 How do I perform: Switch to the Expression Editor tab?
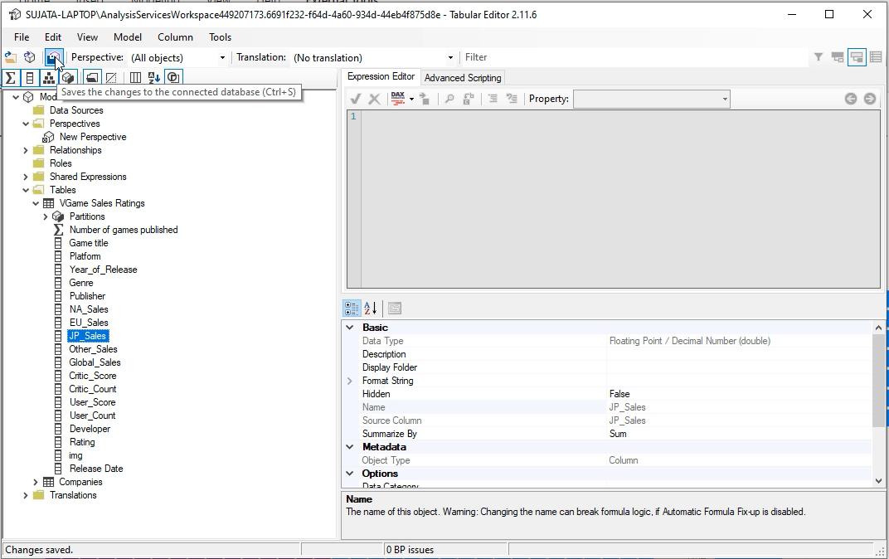(381, 76)
